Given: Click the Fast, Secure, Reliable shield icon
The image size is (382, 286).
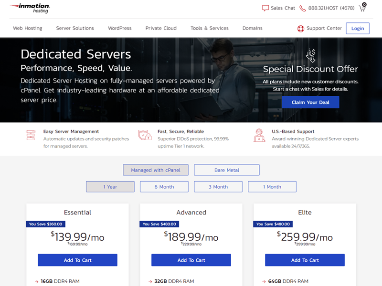Looking at the screenshot, I should (x=145, y=135).
